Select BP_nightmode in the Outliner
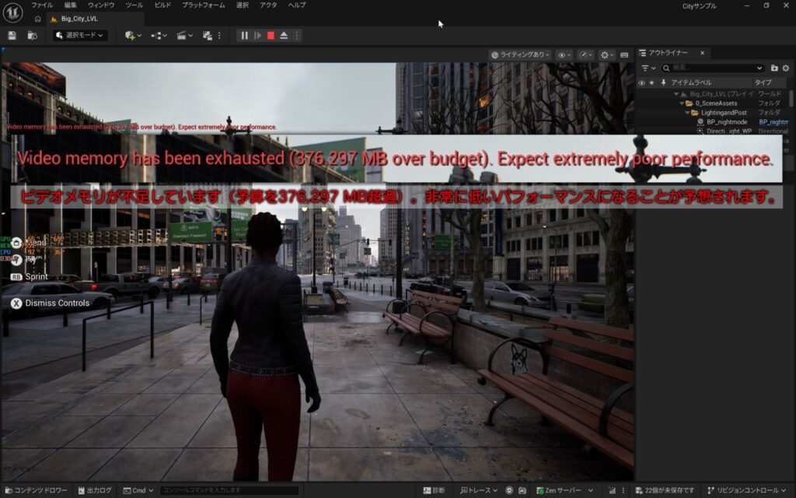 727,122
